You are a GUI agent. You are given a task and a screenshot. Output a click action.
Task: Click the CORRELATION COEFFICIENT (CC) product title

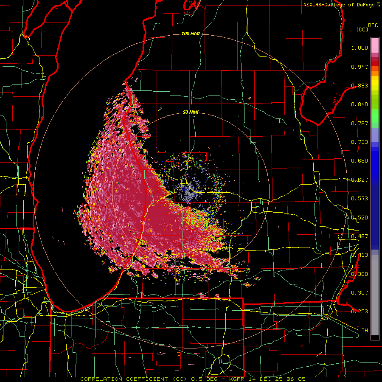point(134,379)
